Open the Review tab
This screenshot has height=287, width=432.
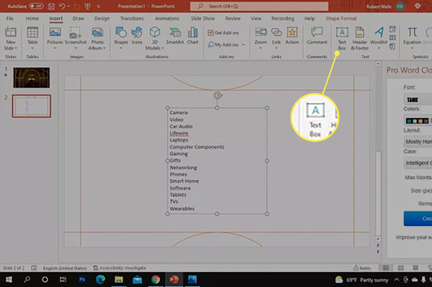pyautogui.click(x=233, y=19)
